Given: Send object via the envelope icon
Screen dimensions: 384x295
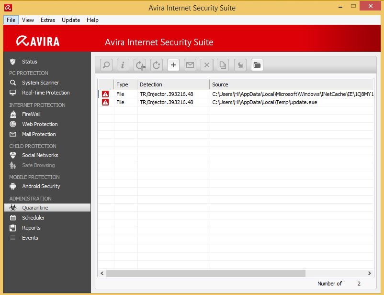Looking at the screenshot, I should [190, 65].
